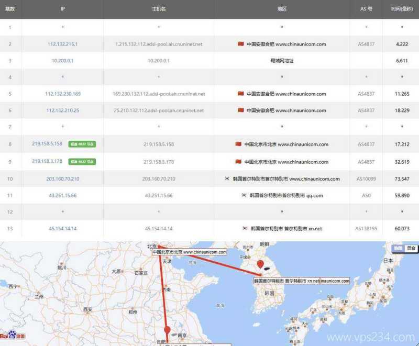Click the China flag icon on hop 2

point(239,44)
